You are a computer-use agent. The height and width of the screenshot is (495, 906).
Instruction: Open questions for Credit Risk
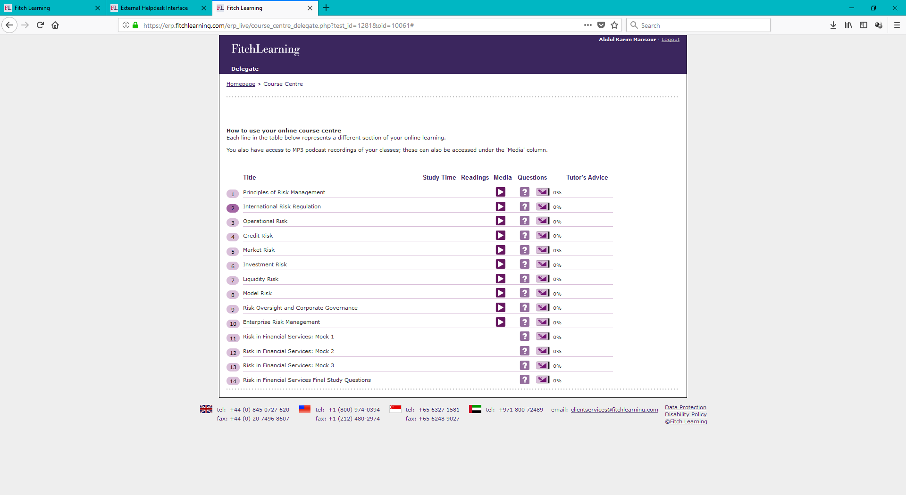(525, 235)
